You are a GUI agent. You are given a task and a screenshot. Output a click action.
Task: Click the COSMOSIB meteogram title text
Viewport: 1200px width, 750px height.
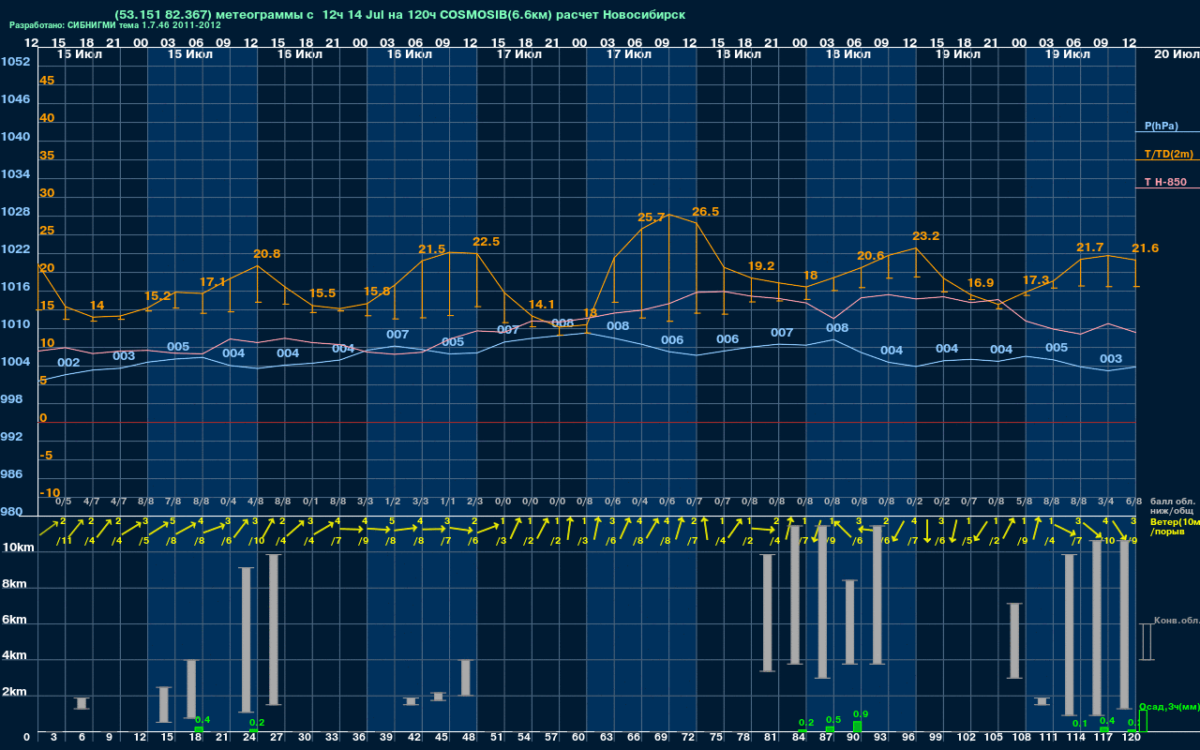(x=398, y=15)
